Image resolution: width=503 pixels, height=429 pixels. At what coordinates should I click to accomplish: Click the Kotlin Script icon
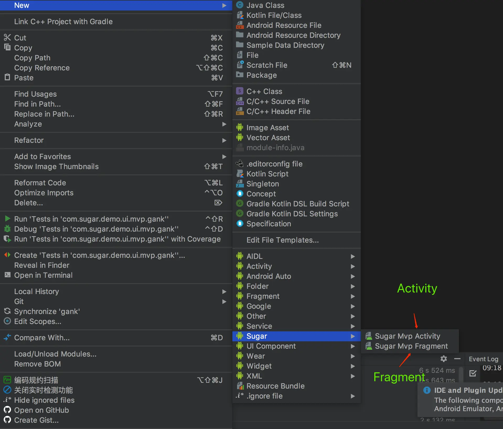(x=240, y=174)
